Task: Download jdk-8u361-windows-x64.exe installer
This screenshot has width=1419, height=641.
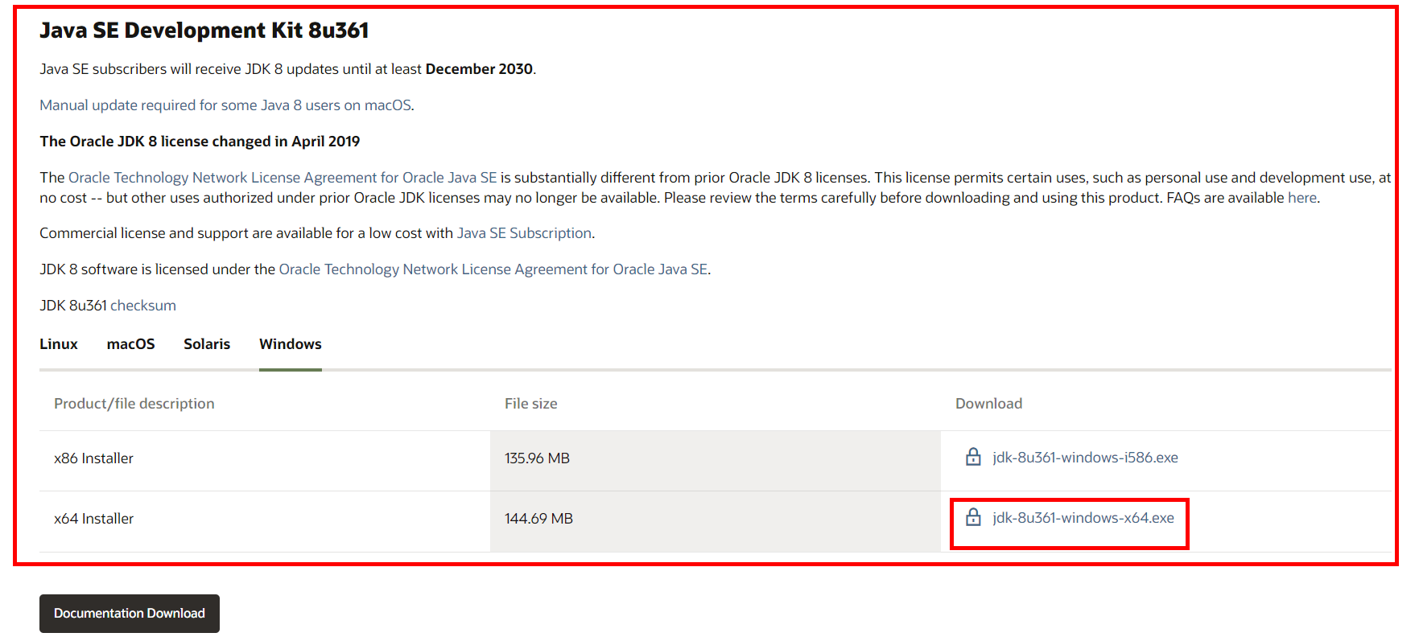Action: [x=1083, y=518]
